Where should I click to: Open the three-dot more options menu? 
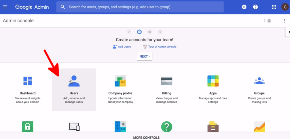click(285, 21)
